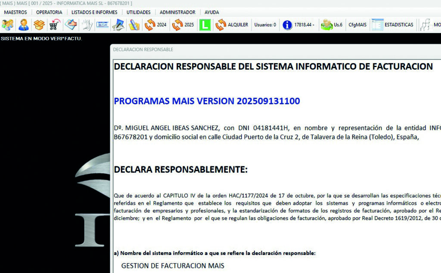The width and height of the screenshot is (441, 273).
Task: Open ESTADISTICAS from the toolbar
Action: pyautogui.click(x=393, y=25)
